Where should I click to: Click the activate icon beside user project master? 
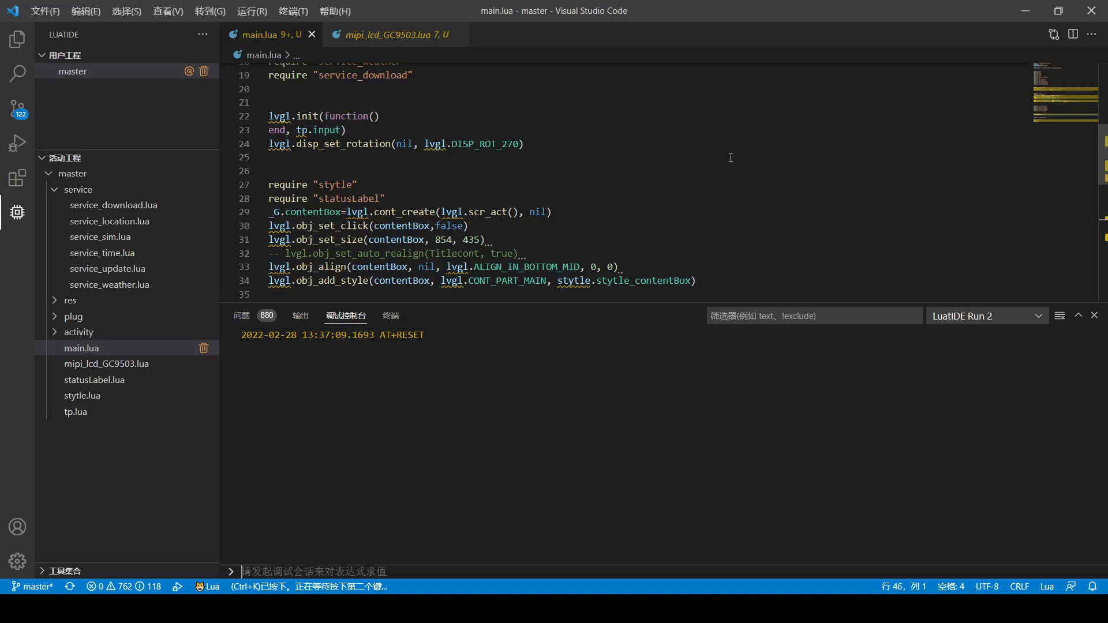tap(189, 71)
